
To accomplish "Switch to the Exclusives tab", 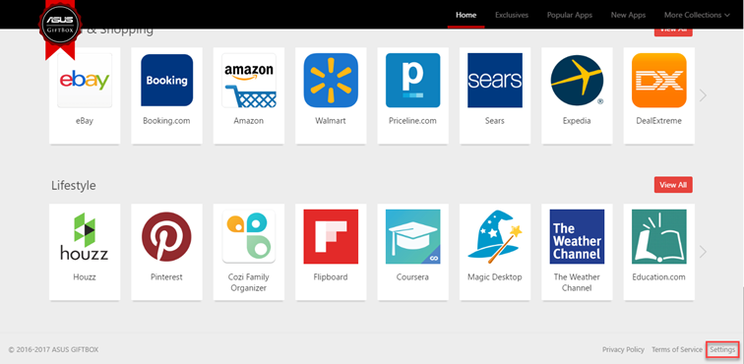I will click(512, 15).
